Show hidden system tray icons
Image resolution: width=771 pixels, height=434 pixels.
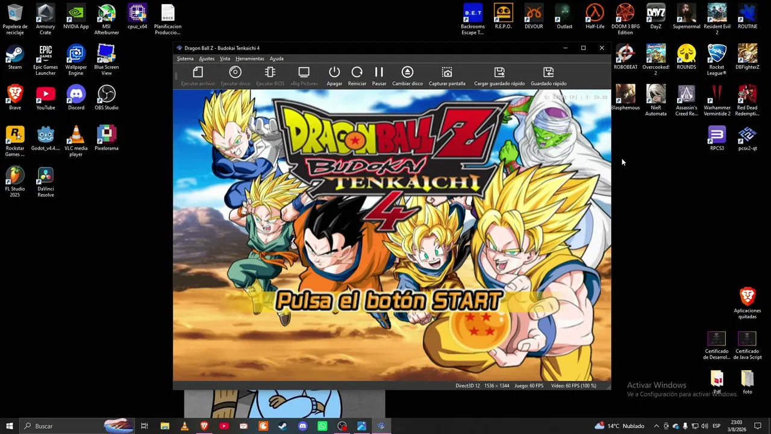[x=657, y=426]
